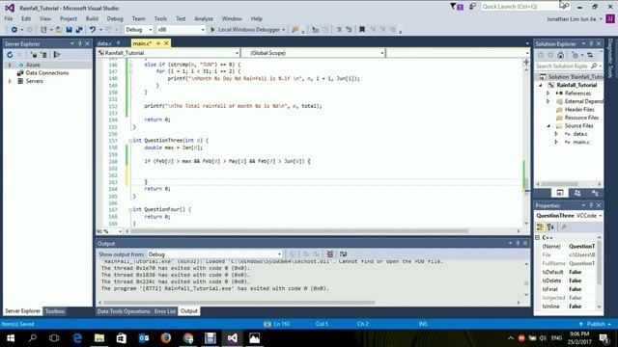Image resolution: width=618 pixels, height=347 pixels.
Task: Switch to the Error List tab
Action: 165,311
